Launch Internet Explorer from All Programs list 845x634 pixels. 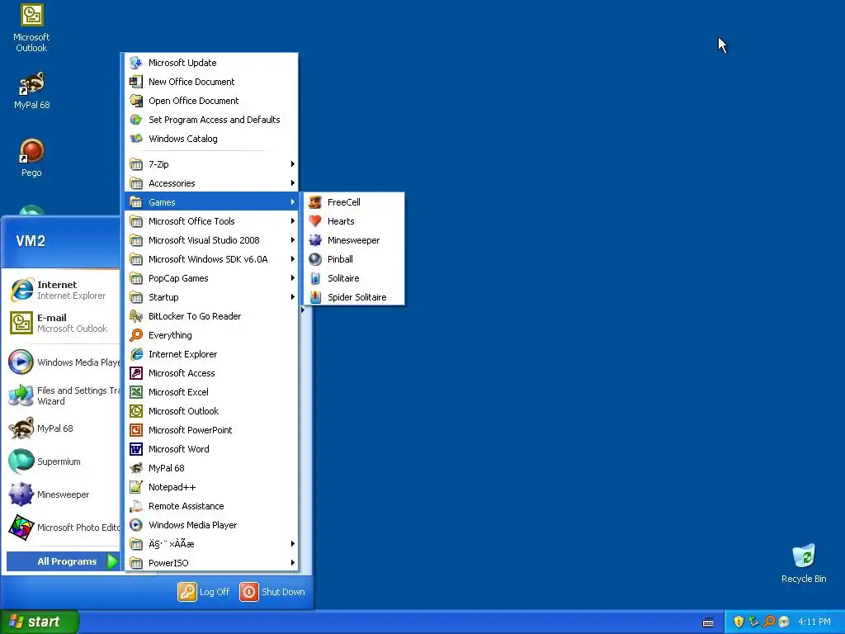pos(211,354)
